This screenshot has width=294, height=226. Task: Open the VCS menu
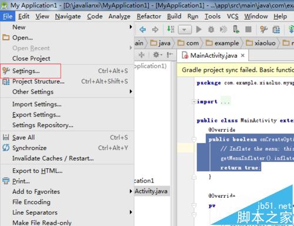click(x=233, y=16)
